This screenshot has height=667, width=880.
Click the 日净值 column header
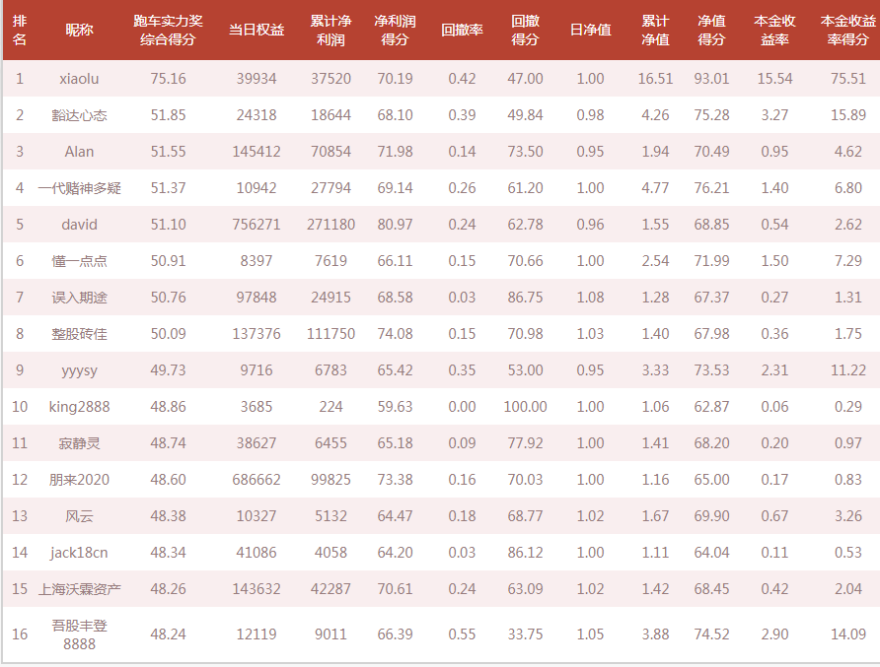(590, 31)
